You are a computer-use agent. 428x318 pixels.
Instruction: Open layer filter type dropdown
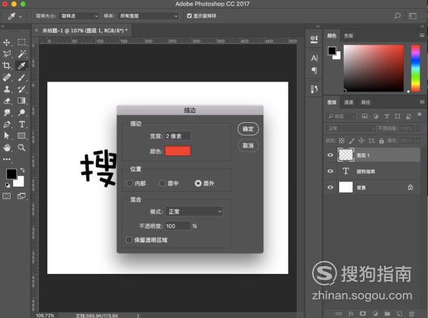341,116
